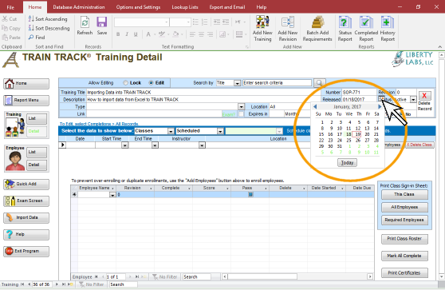Toggle the Exam? checkbox

pos(241,114)
